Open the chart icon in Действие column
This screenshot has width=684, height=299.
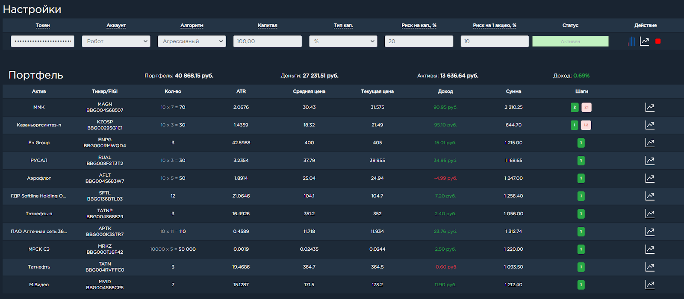point(645,41)
